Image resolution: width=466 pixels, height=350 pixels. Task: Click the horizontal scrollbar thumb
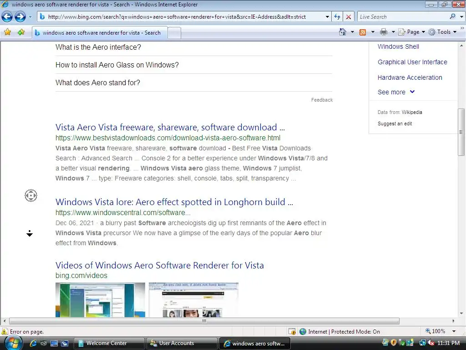point(204,321)
